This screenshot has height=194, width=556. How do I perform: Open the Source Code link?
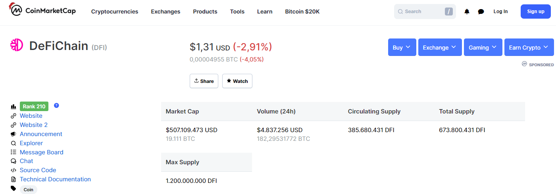[38, 170]
